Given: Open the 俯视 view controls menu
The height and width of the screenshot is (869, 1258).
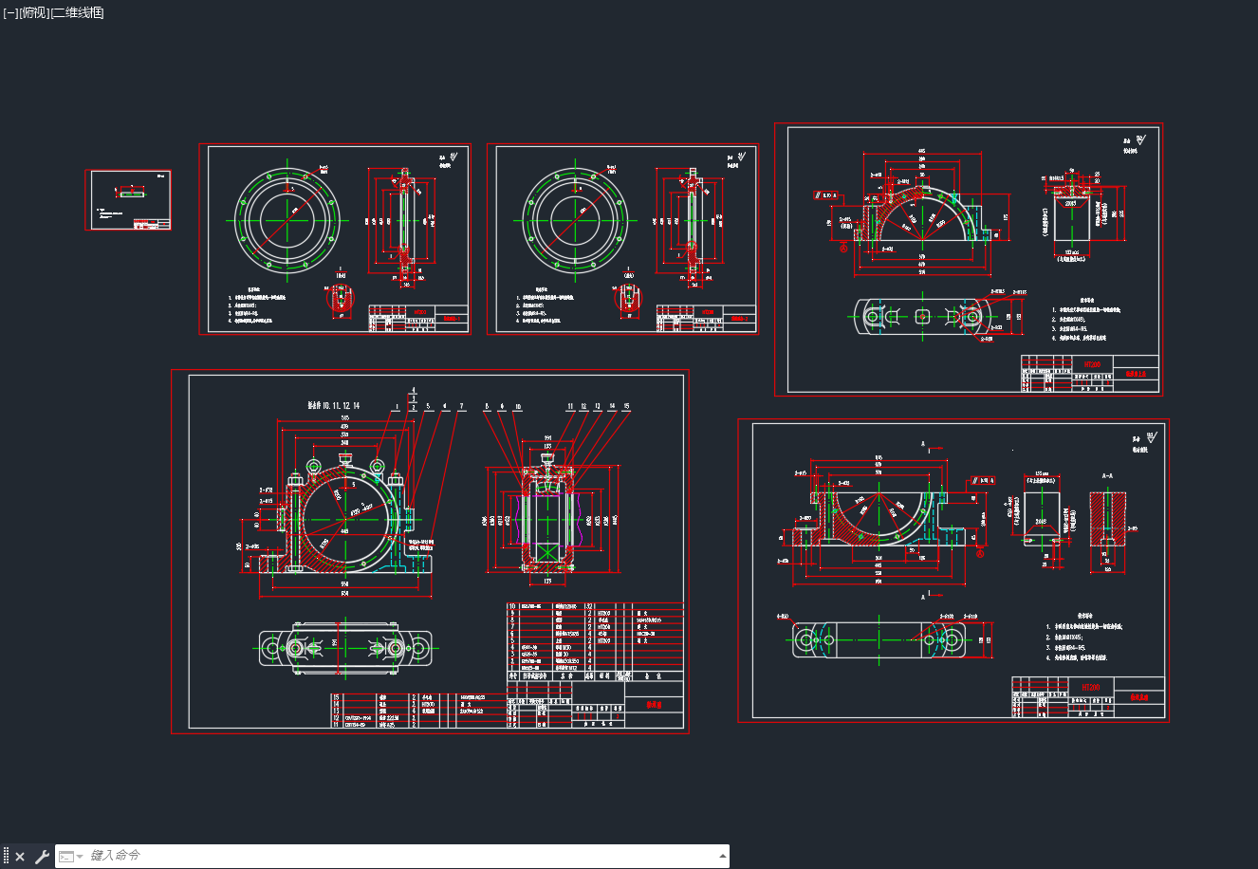Looking at the screenshot, I should coord(33,12).
